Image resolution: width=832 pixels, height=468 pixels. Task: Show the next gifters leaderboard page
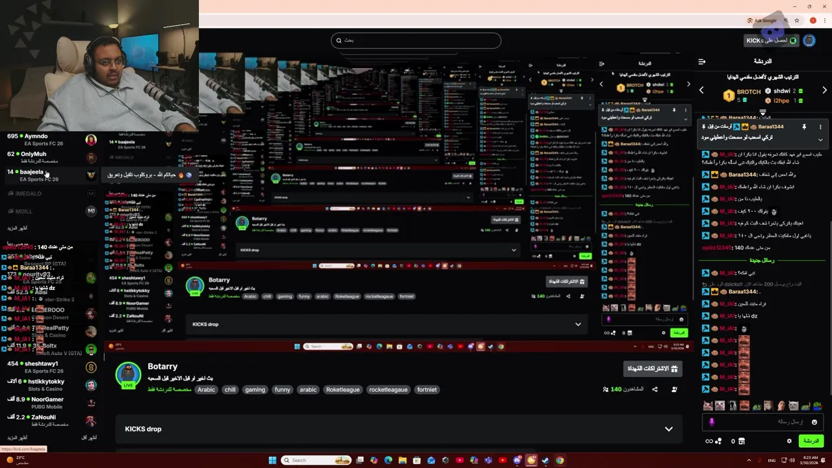pyautogui.click(x=825, y=91)
